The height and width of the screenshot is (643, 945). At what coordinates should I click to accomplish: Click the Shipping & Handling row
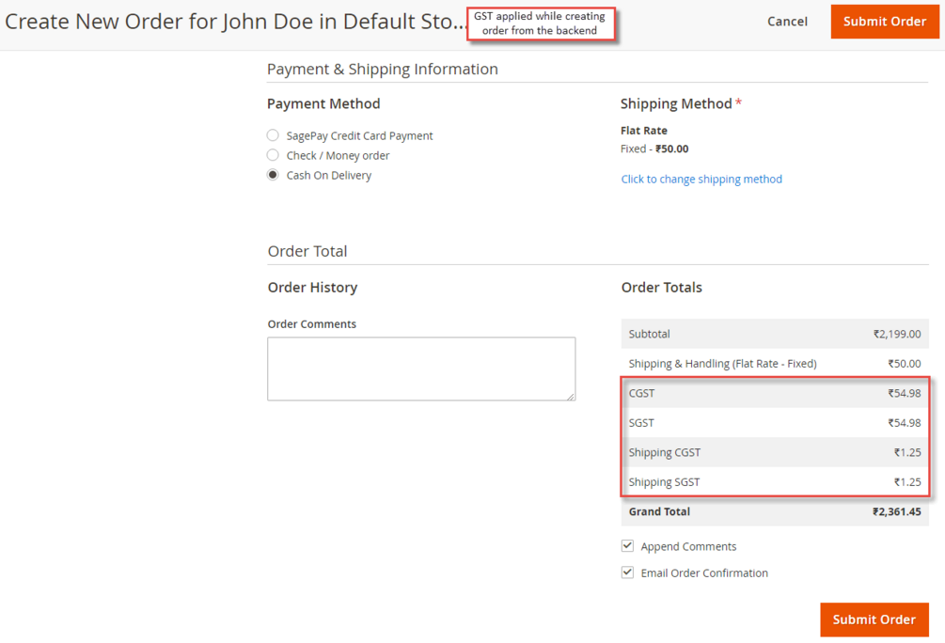(x=775, y=364)
